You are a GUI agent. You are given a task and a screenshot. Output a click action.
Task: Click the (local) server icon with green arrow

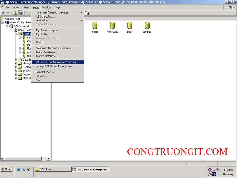click(16, 30)
